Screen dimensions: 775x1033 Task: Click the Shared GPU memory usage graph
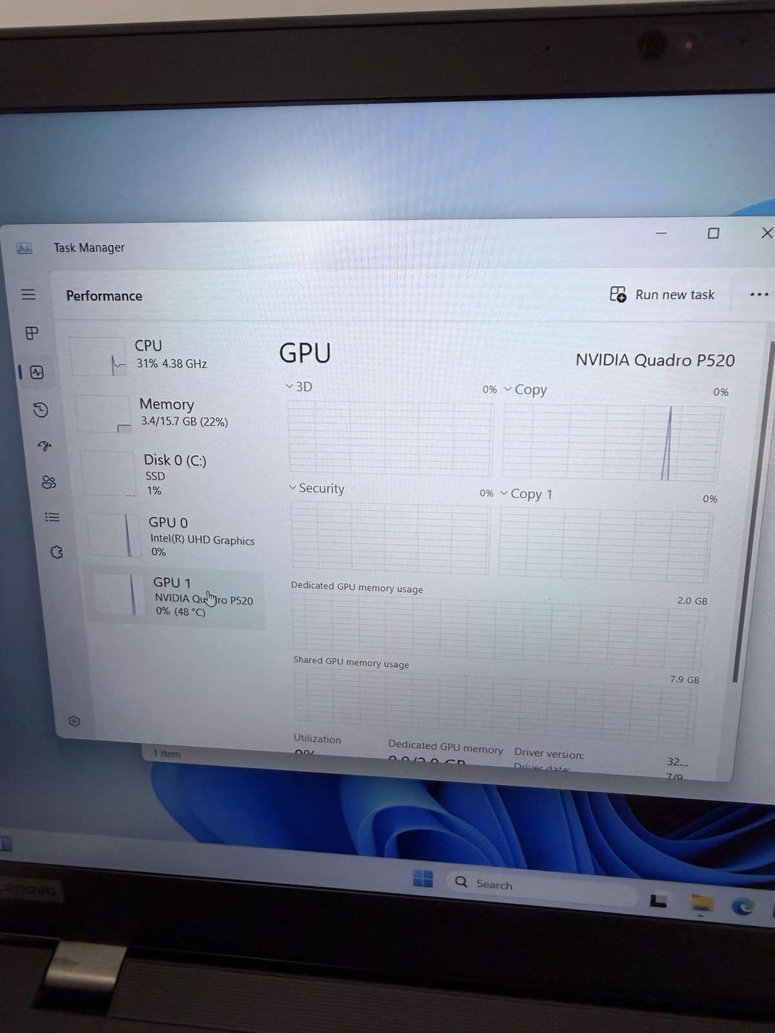click(x=495, y=705)
